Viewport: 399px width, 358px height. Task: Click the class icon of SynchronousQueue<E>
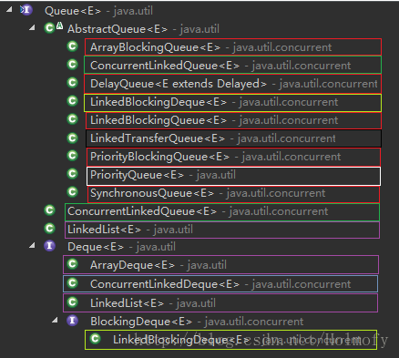click(72, 192)
